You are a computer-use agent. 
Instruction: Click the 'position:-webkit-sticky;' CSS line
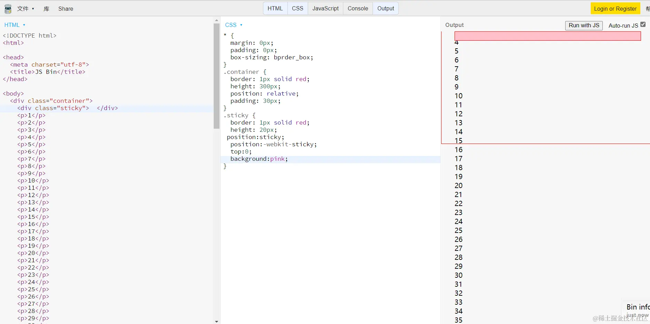273,145
